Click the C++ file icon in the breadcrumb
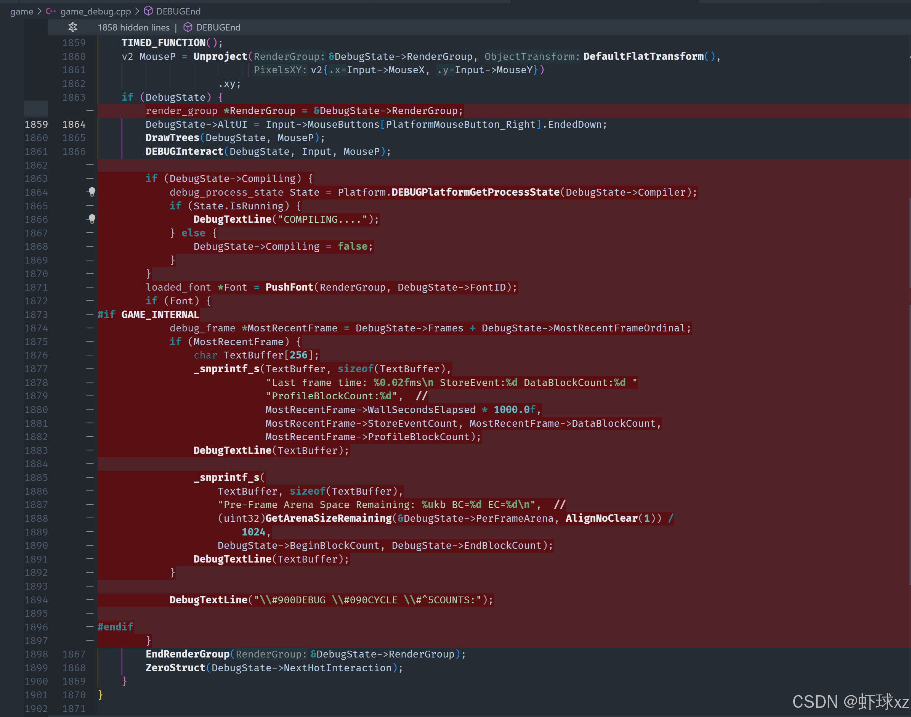The image size is (911, 717). (x=51, y=11)
